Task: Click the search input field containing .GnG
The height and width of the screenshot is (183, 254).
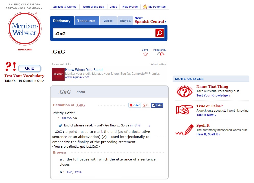Action: coord(103,34)
